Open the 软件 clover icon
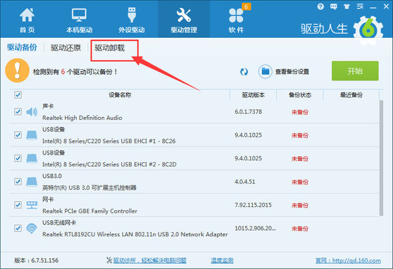 pos(236,16)
